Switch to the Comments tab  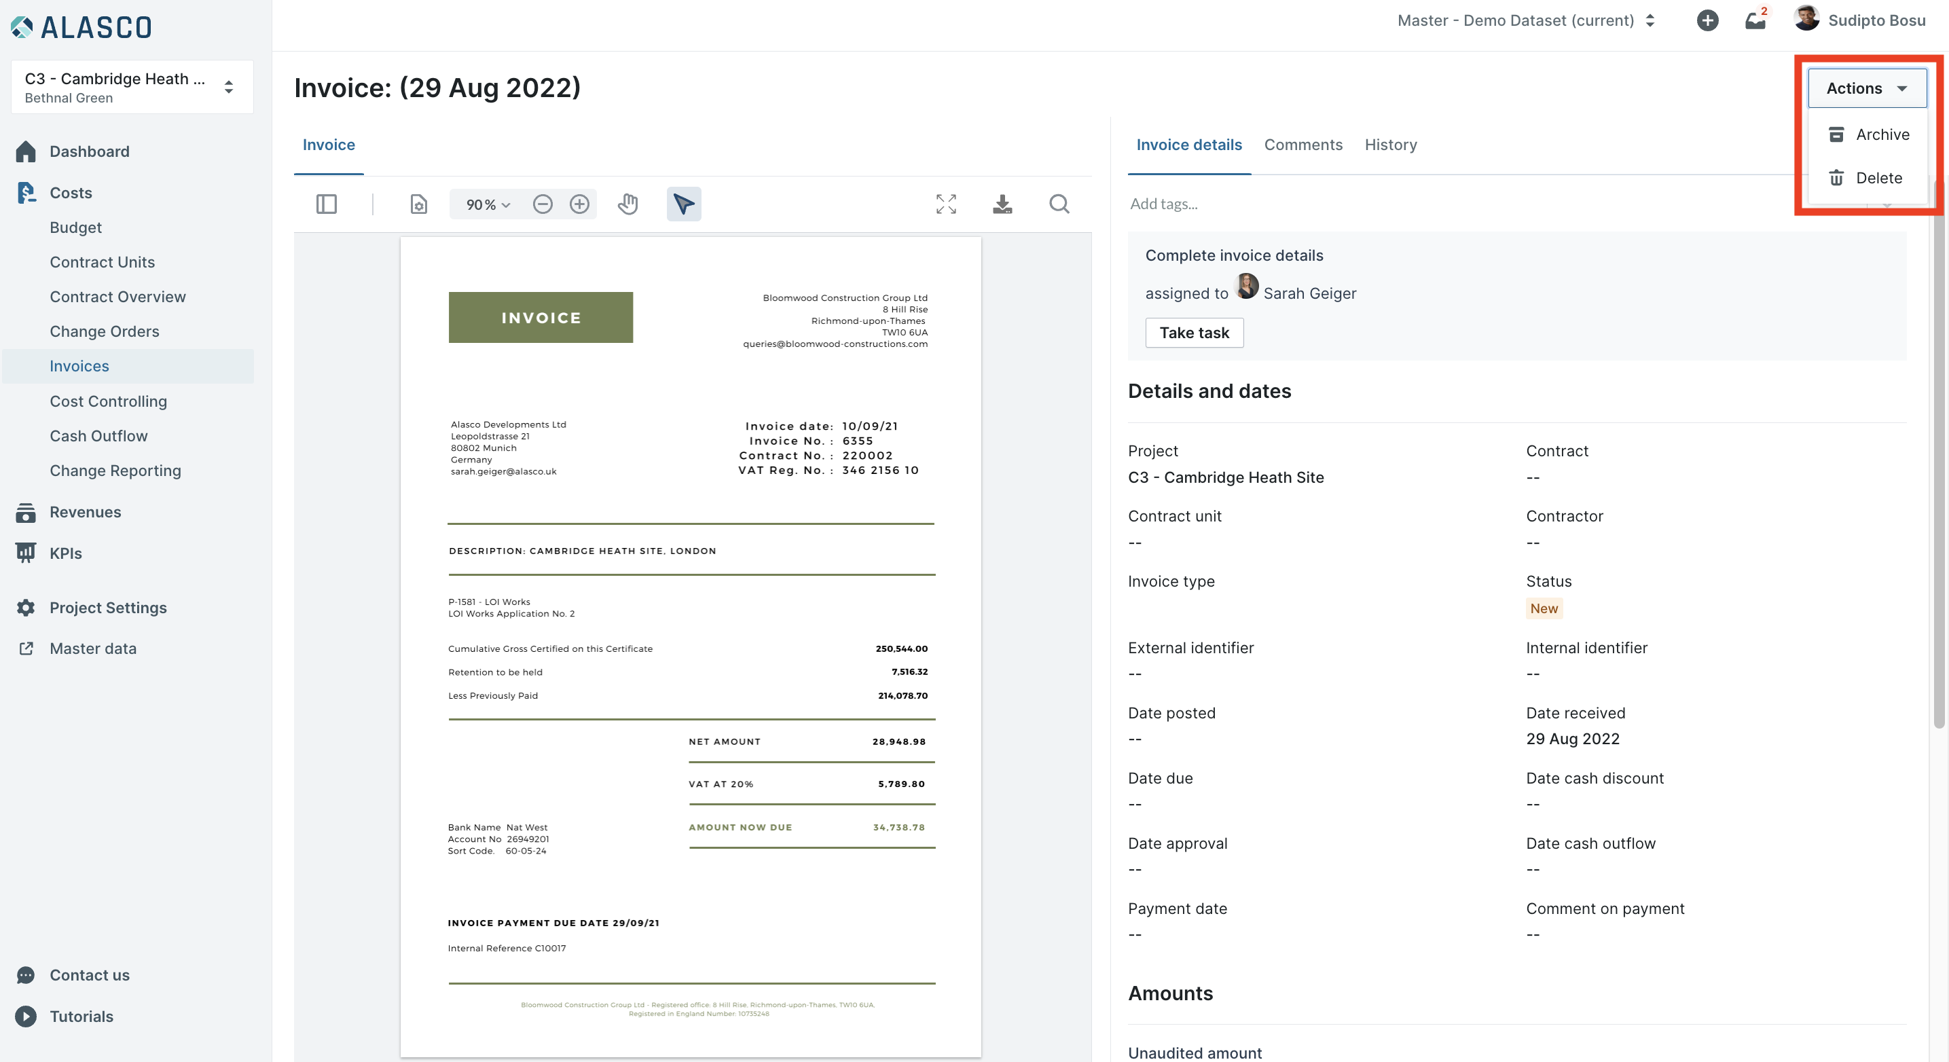click(1303, 145)
